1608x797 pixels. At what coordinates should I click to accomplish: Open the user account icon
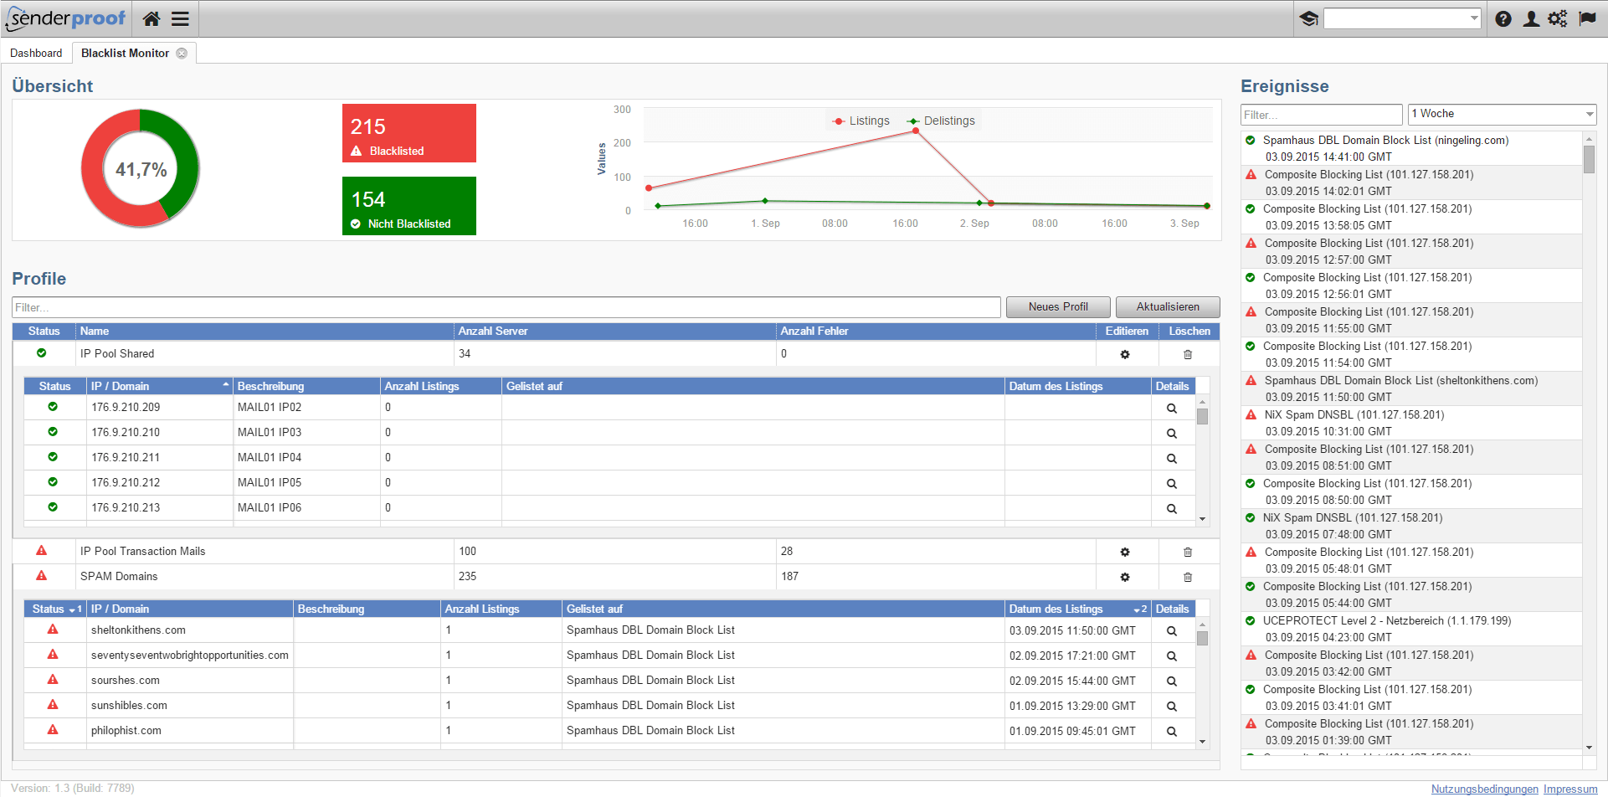coord(1531,18)
